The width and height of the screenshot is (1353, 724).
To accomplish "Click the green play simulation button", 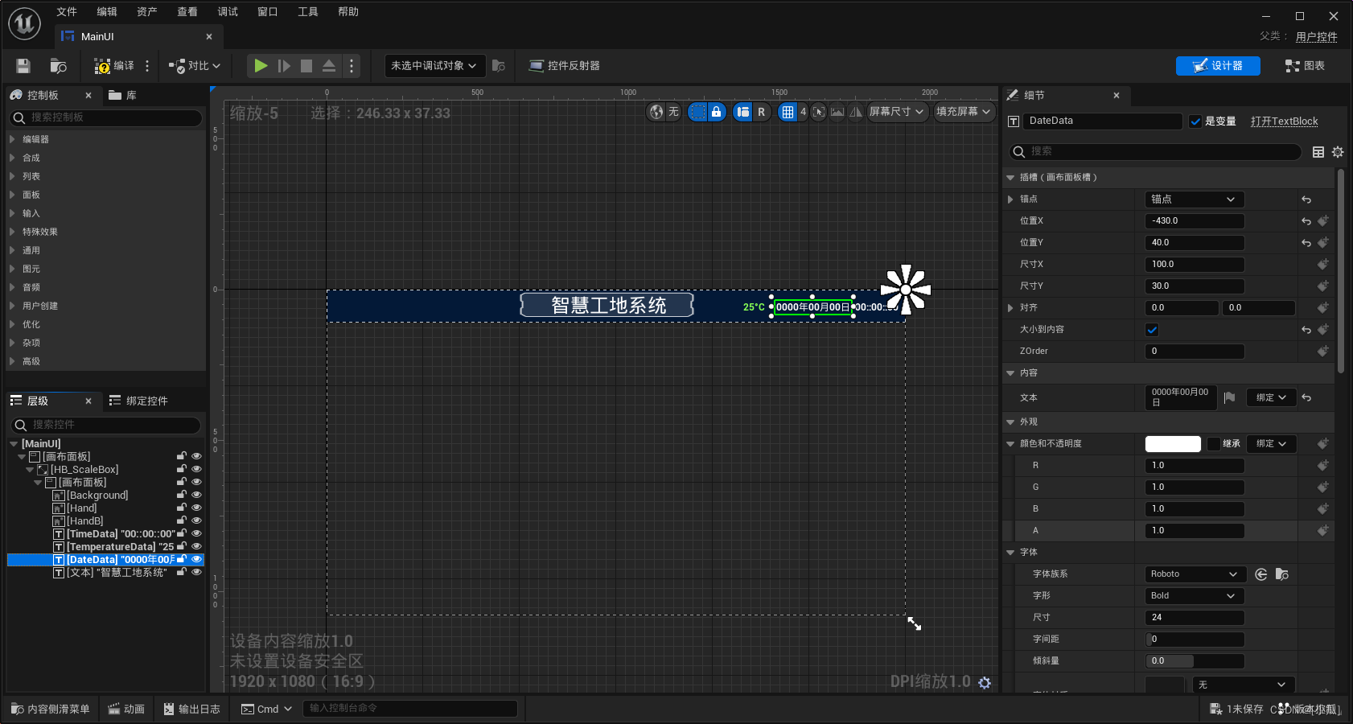I will point(261,66).
